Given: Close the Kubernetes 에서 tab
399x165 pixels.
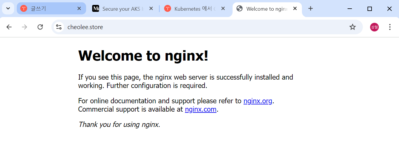Looking at the screenshot, I should (x=223, y=9).
